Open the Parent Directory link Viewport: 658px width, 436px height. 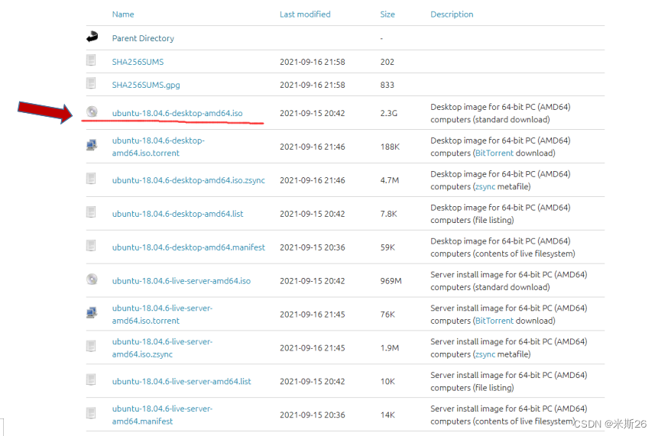coord(143,38)
